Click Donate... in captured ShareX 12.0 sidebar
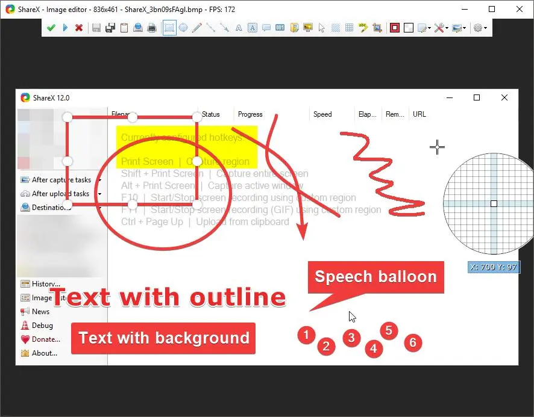Image resolution: width=534 pixels, height=417 pixels. pos(40,339)
